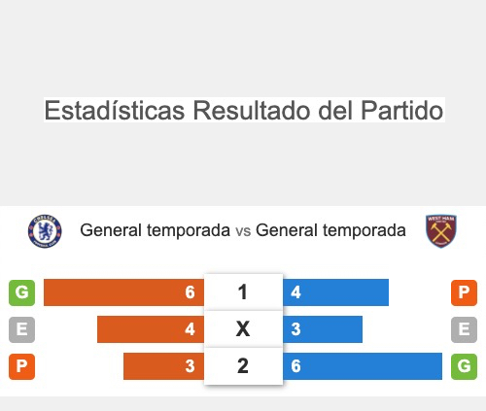
Task: Select the gray E badge for Chelsea
Action: point(21,329)
